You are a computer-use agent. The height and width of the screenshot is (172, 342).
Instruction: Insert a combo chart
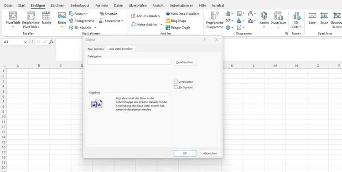coord(252,20)
